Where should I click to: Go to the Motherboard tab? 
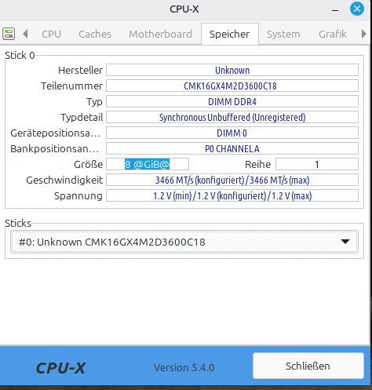[160, 34]
